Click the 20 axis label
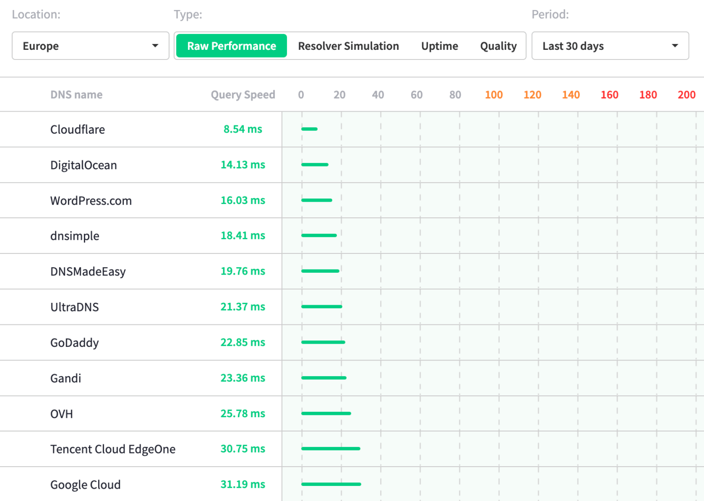The image size is (704, 501). coord(340,95)
